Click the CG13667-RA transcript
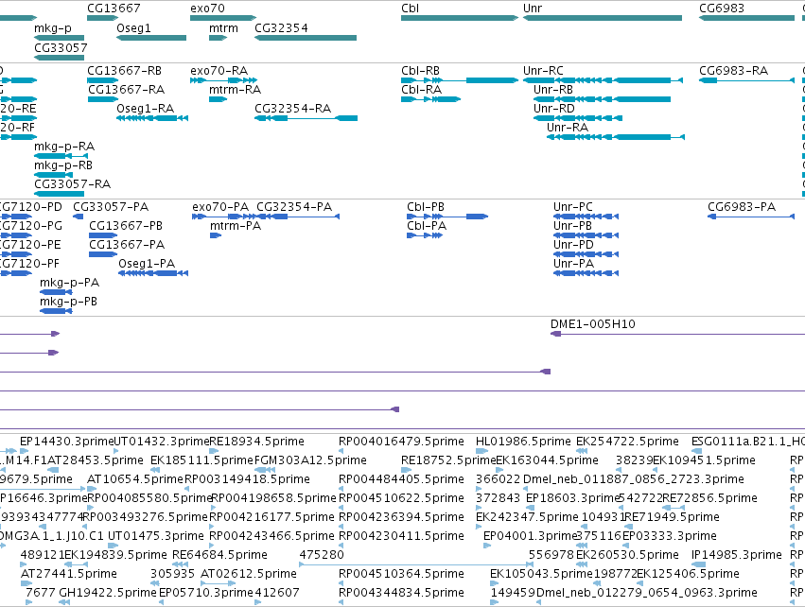 coord(103,99)
